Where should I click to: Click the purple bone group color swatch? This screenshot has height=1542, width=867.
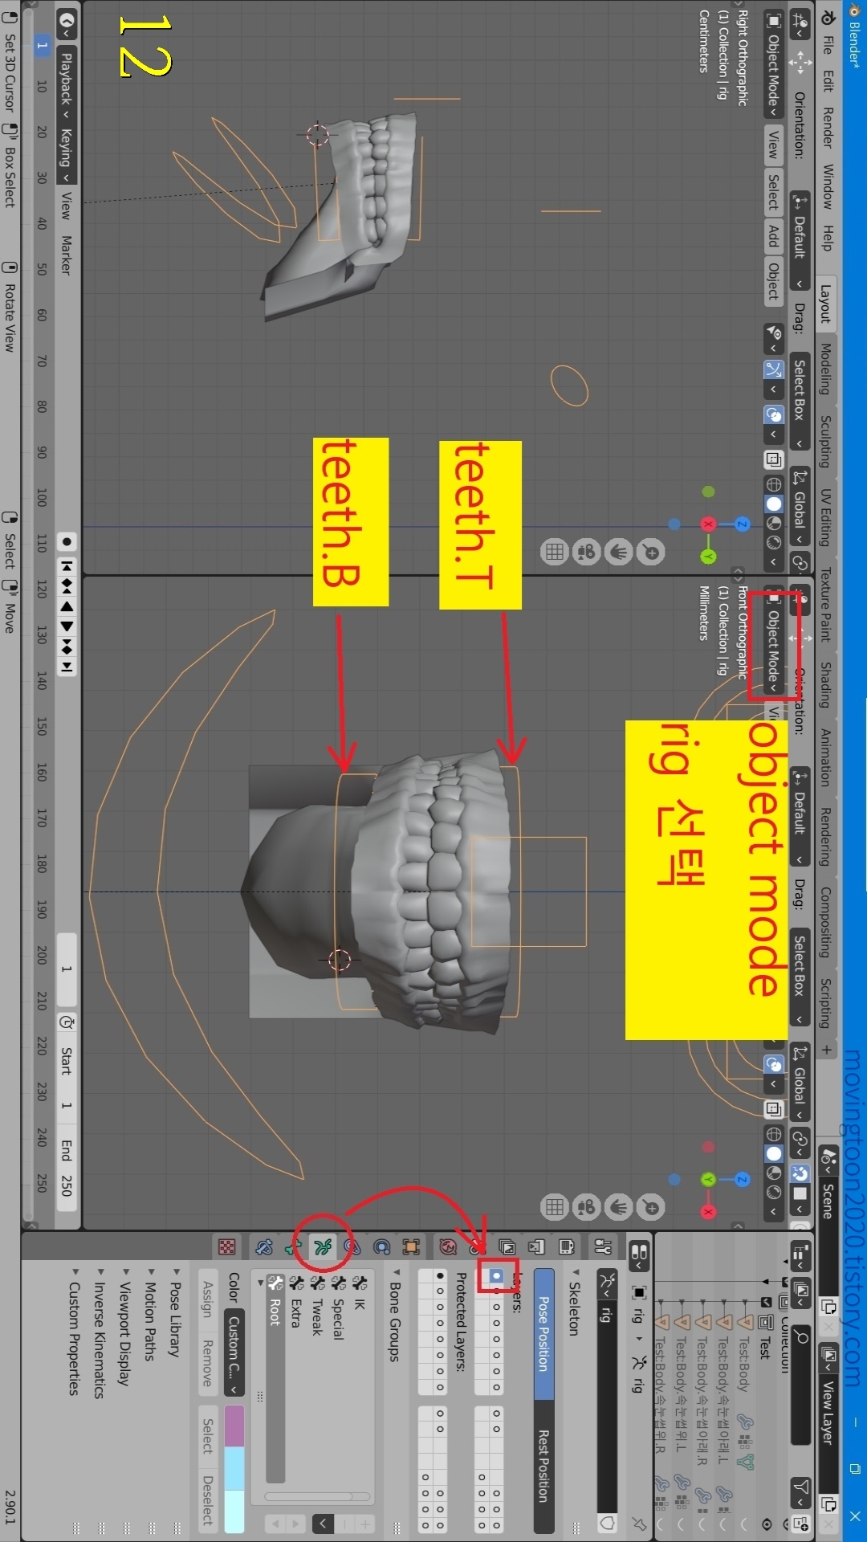point(234,1426)
